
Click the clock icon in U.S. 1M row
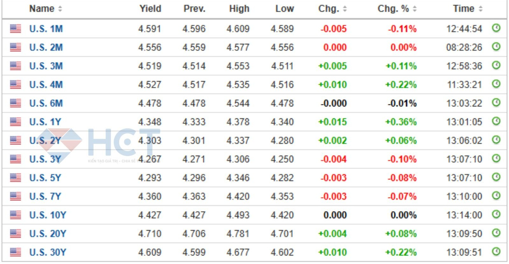coord(496,28)
